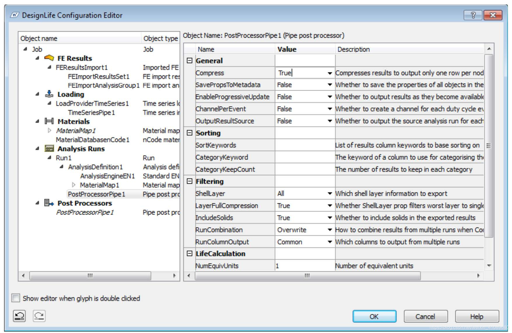Image resolution: width=512 pixels, height=333 pixels.
Task: Click the redo icon button
Action: tap(39, 316)
